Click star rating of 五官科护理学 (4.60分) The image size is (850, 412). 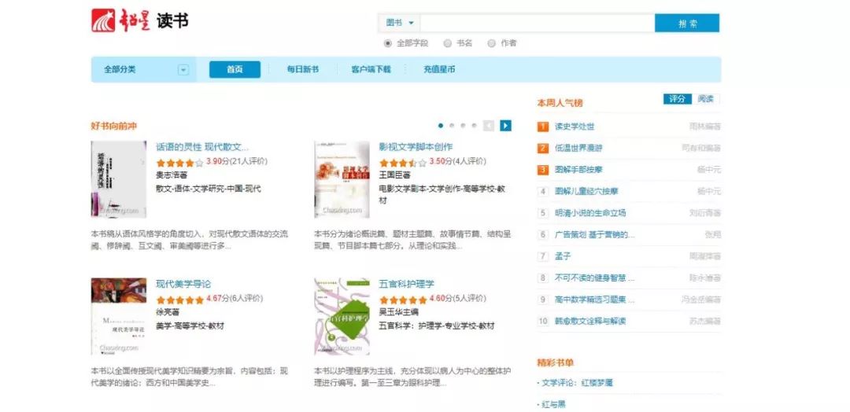(403, 299)
